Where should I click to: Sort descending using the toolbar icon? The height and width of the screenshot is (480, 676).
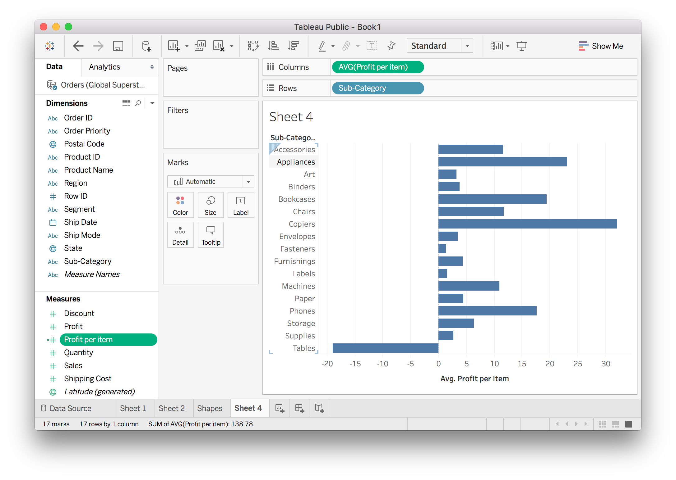[293, 46]
